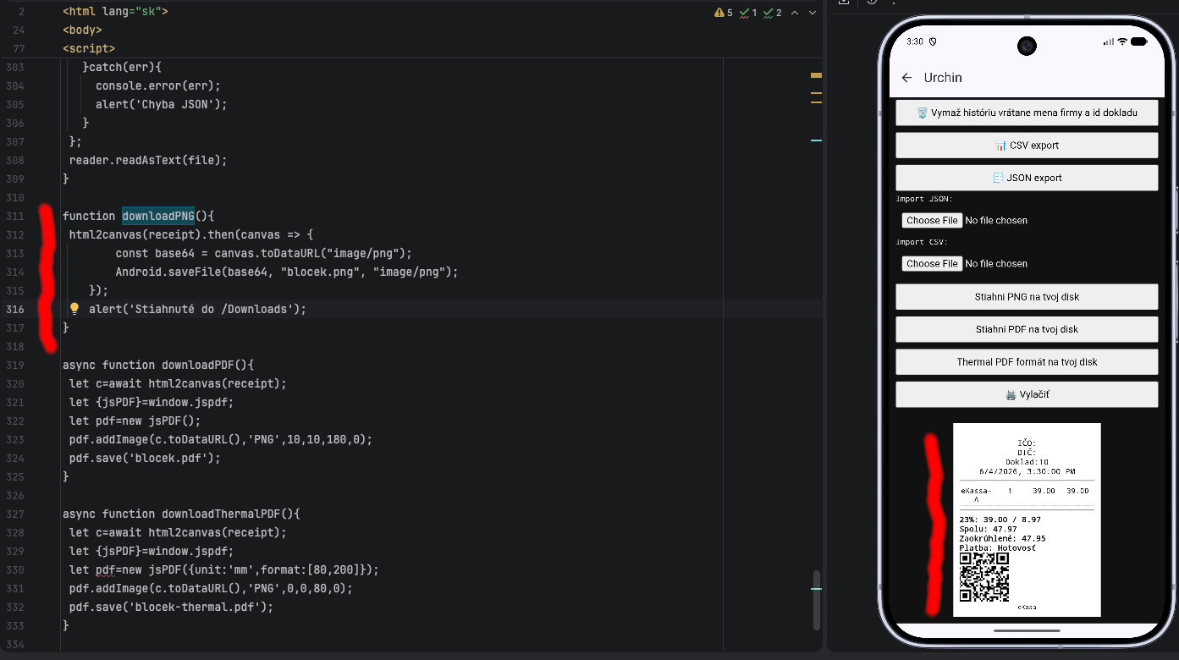Open the warnings count indicator showing 5
1179x660 pixels.
[x=724, y=13]
